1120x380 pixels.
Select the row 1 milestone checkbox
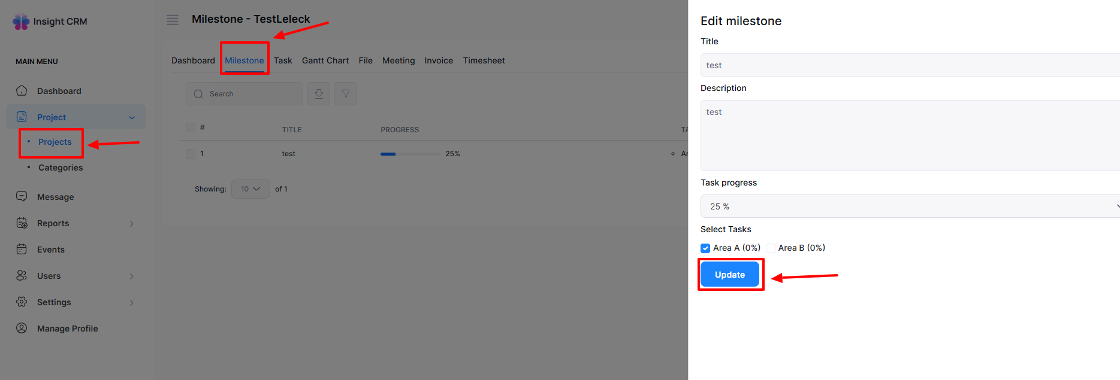(x=191, y=154)
